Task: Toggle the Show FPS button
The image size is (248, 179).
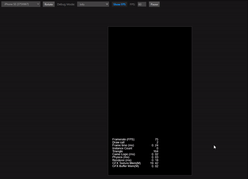Action: (x=119, y=5)
